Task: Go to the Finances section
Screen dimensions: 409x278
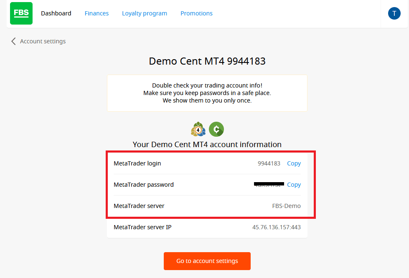Action: pyautogui.click(x=97, y=13)
